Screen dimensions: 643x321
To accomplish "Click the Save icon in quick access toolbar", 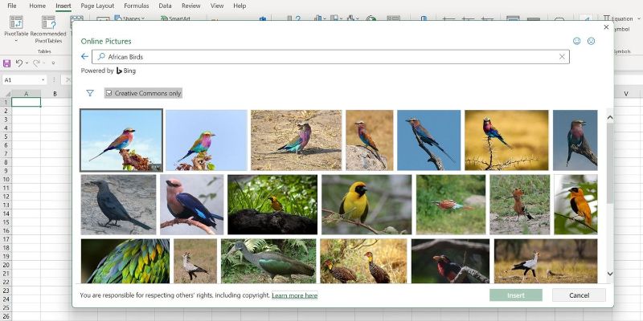I will 7,63.
